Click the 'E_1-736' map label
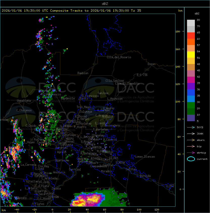 point(142,75)
